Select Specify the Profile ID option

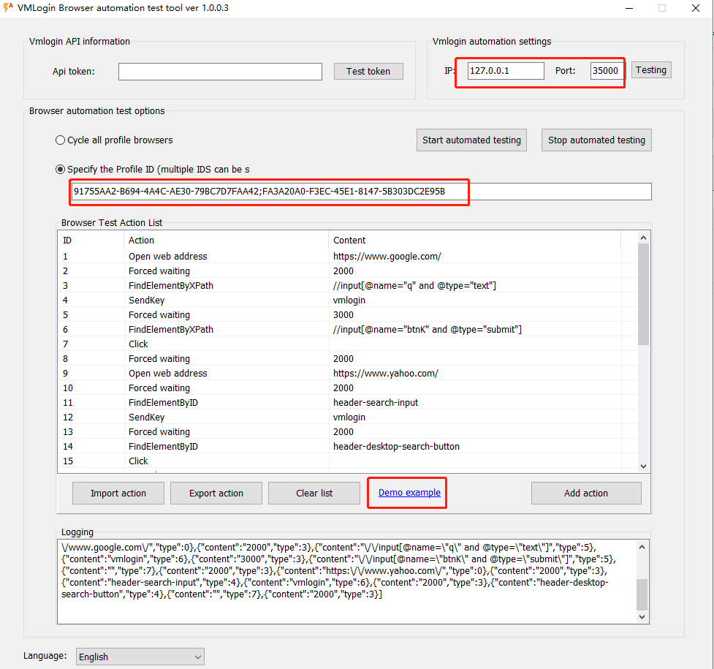61,169
